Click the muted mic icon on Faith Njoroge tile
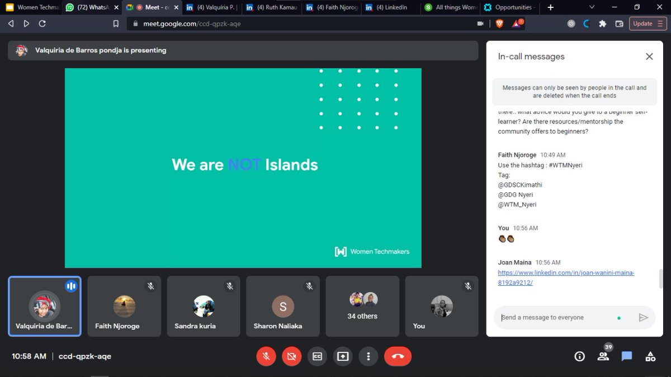The height and width of the screenshot is (377, 671). (x=150, y=286)
